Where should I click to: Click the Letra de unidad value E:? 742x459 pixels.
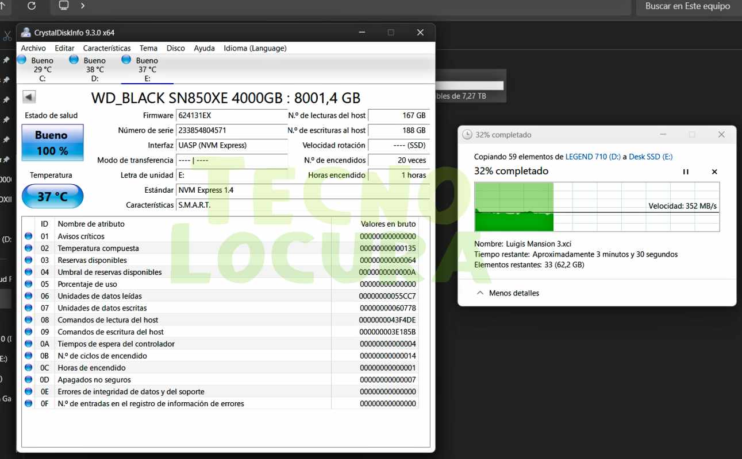(x=231, y=176)
